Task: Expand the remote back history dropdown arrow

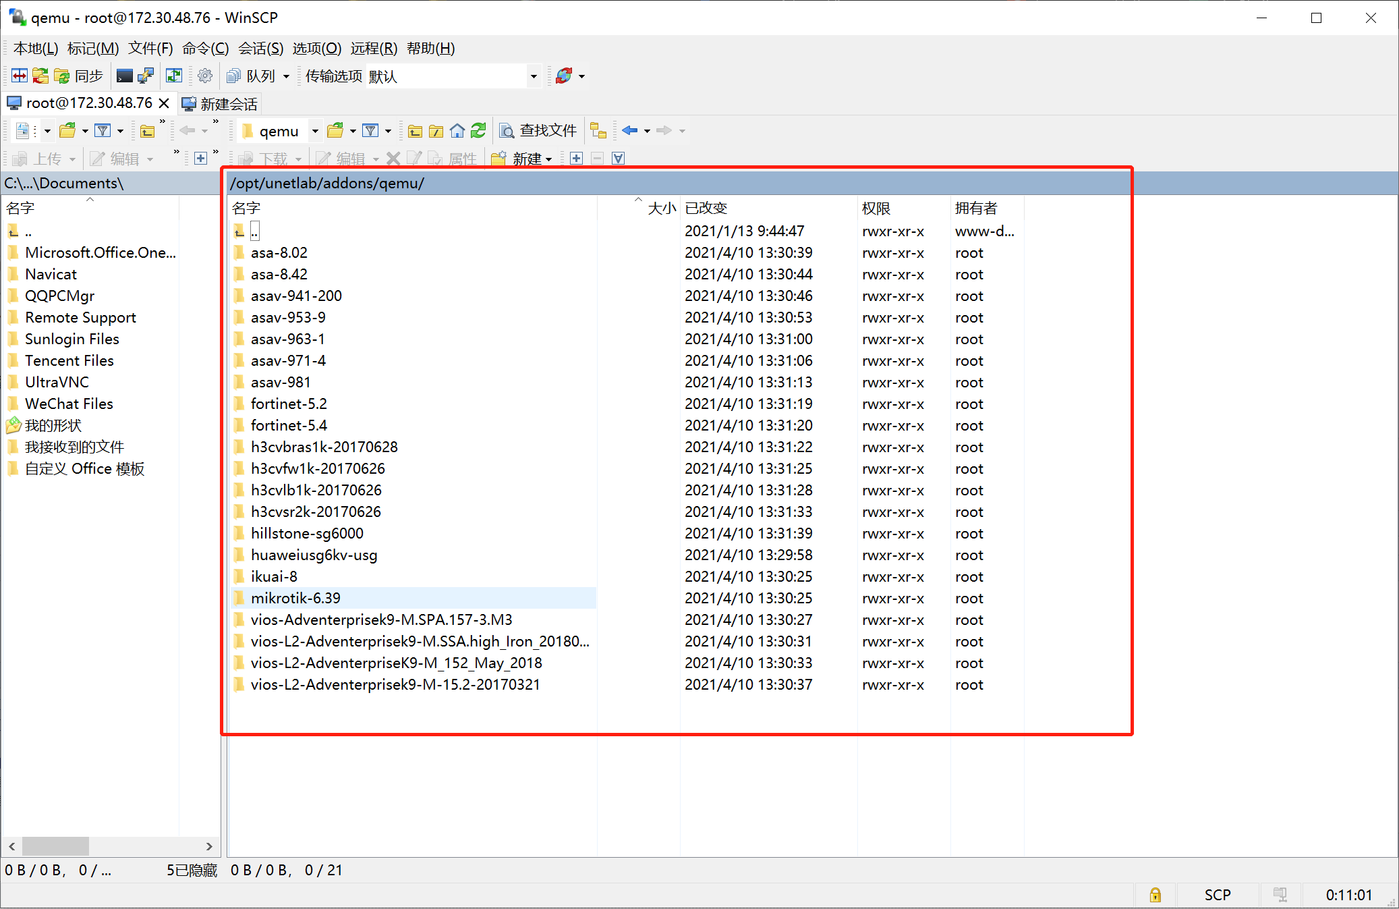Action: (x=647, y=131)
